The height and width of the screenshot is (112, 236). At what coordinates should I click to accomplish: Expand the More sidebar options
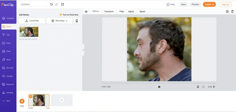click(x=6, y=101)
